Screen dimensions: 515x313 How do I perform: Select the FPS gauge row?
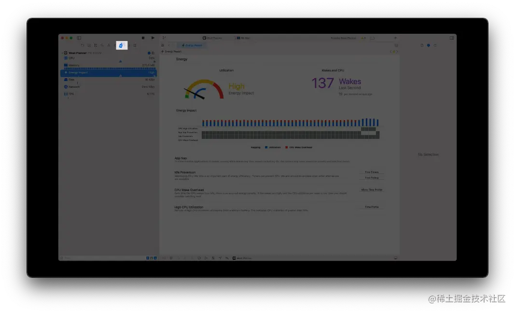(109, 94)
